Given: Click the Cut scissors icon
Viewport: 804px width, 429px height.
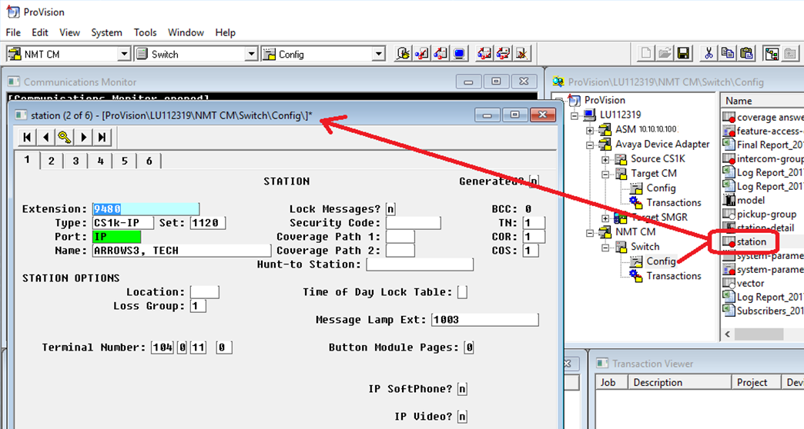Looking at the screenshot, I should coord(709,53).
